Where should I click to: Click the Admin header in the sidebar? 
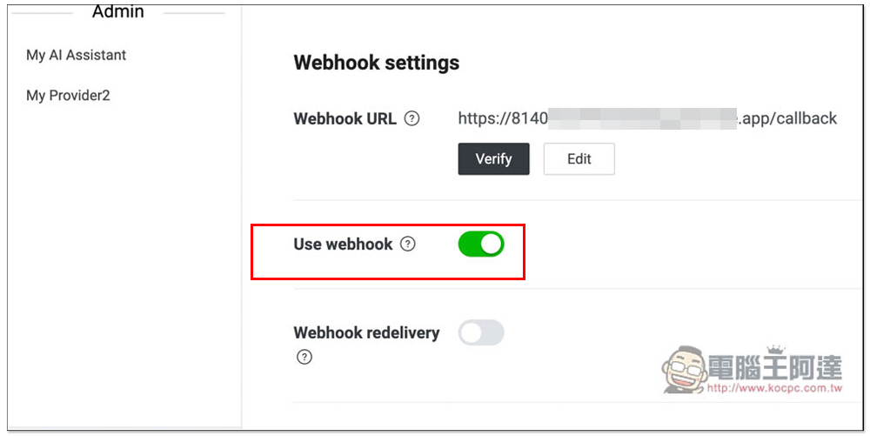click(x=118, y=12)
